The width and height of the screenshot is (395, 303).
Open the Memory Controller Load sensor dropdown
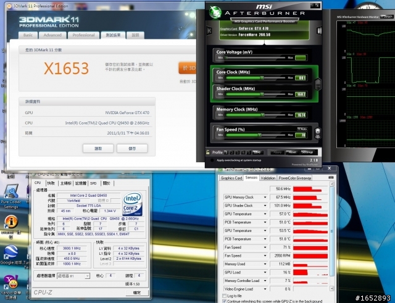[x=265, y=281]
